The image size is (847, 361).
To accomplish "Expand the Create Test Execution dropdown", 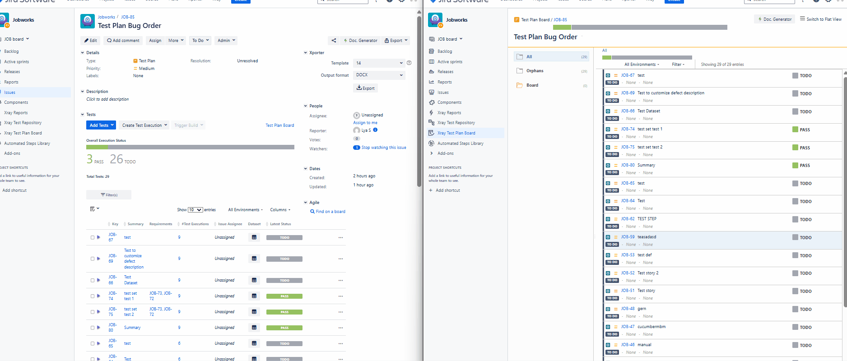I will coord(144,125).
